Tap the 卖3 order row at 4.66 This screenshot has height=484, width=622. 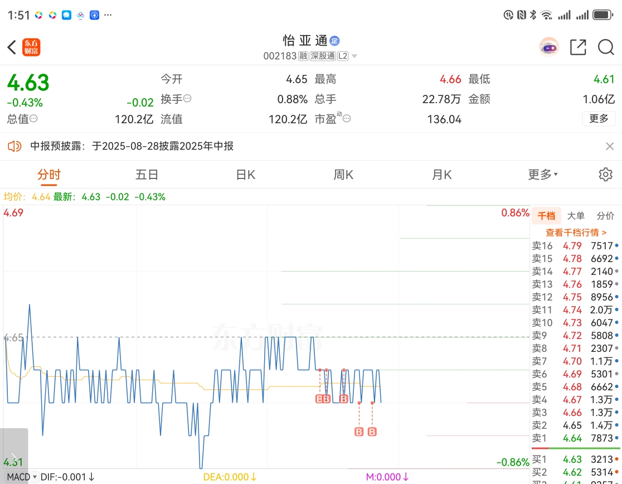point(576,413)
